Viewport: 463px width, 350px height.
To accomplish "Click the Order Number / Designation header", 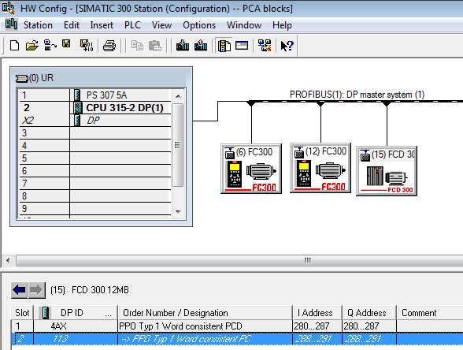I will (x=205, y=313).
